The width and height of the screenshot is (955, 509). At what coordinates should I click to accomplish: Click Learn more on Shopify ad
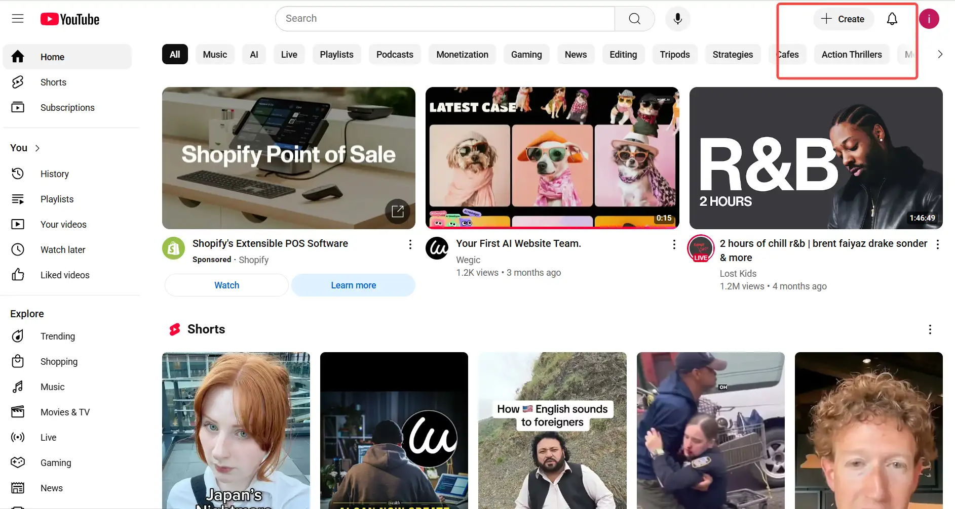coord(353,285)
